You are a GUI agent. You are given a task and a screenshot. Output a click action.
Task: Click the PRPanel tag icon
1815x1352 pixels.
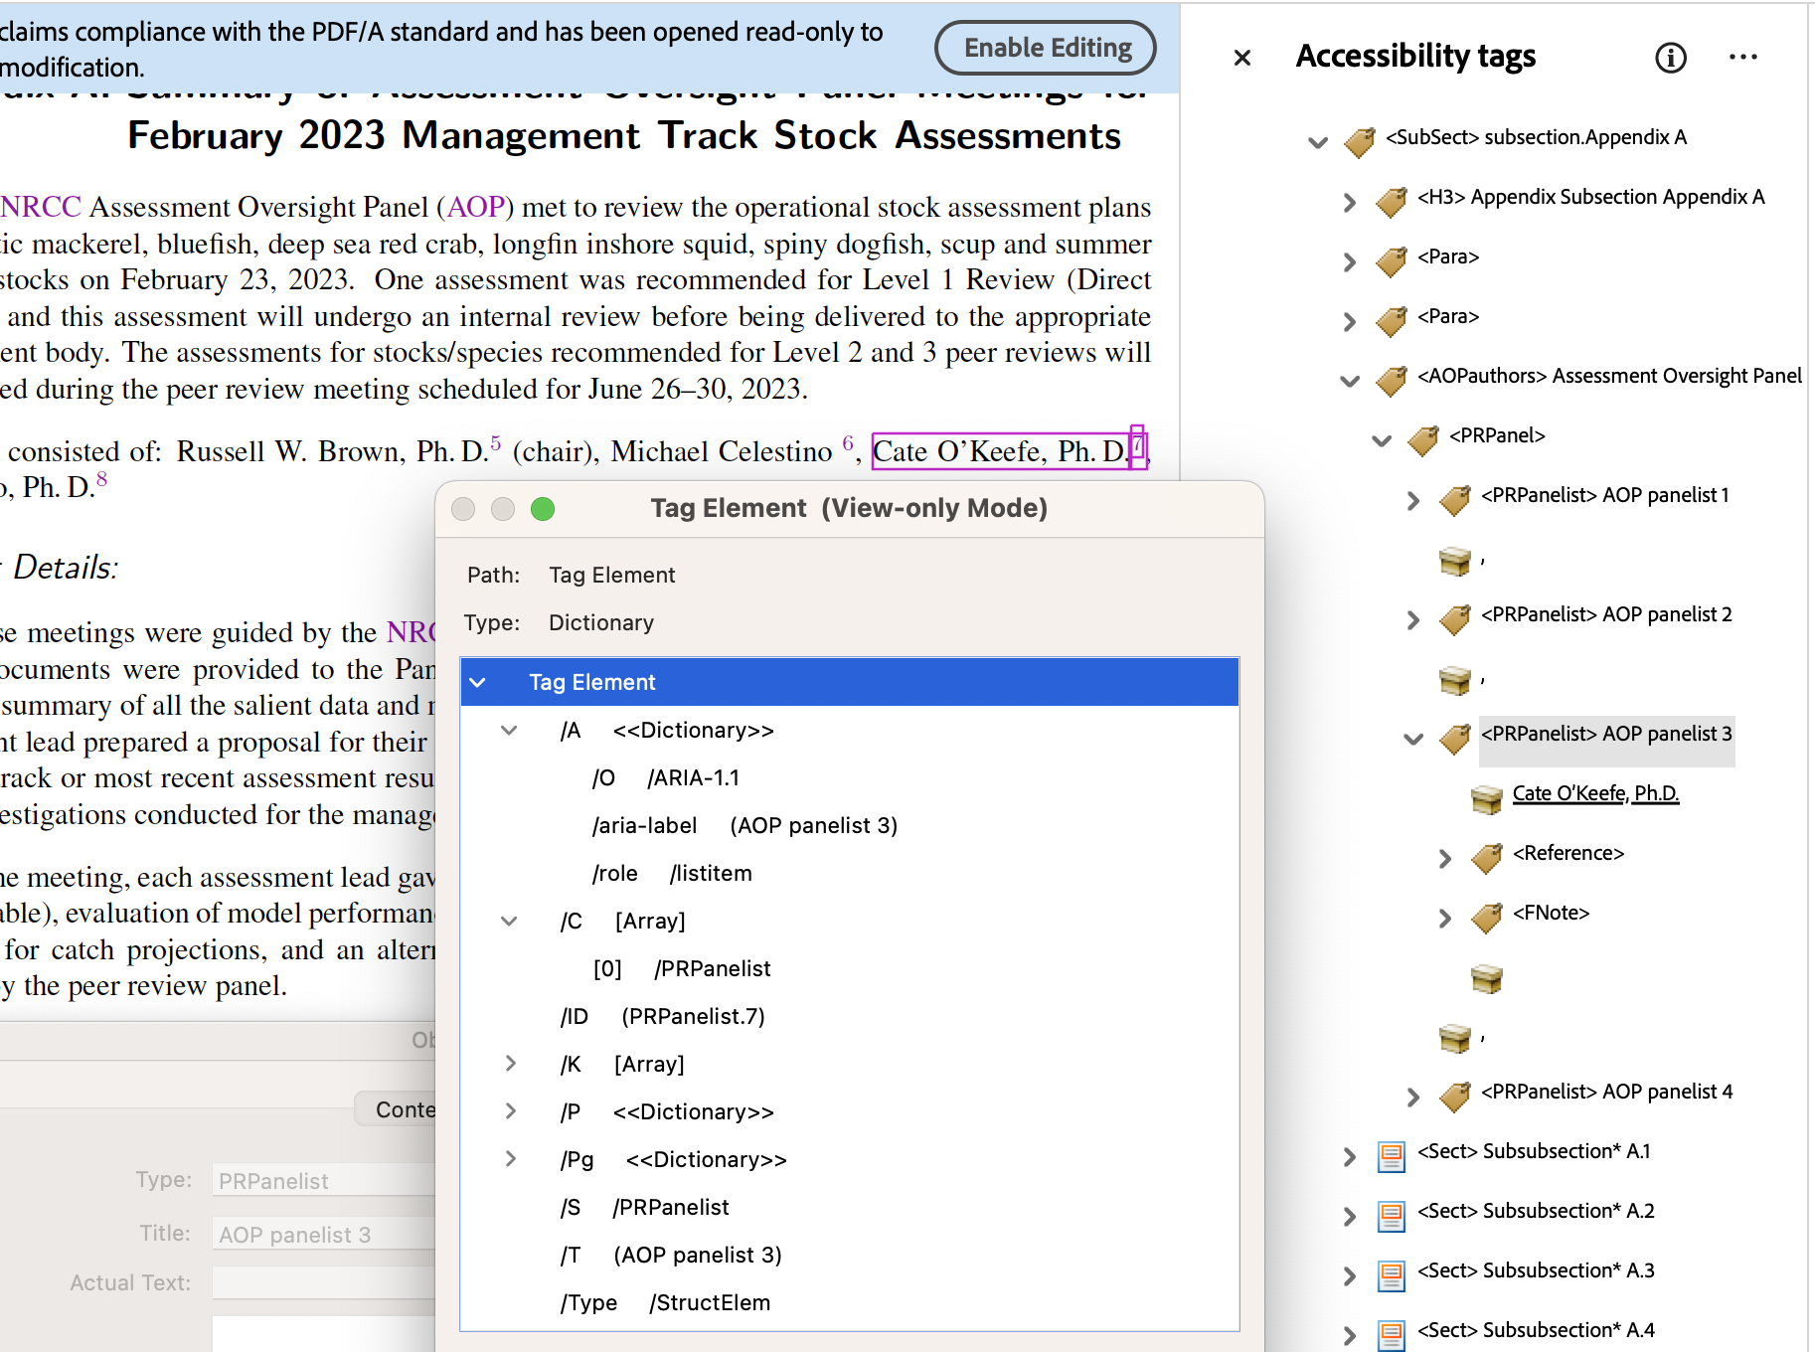pyautogui.click(x=1422, y=437)
